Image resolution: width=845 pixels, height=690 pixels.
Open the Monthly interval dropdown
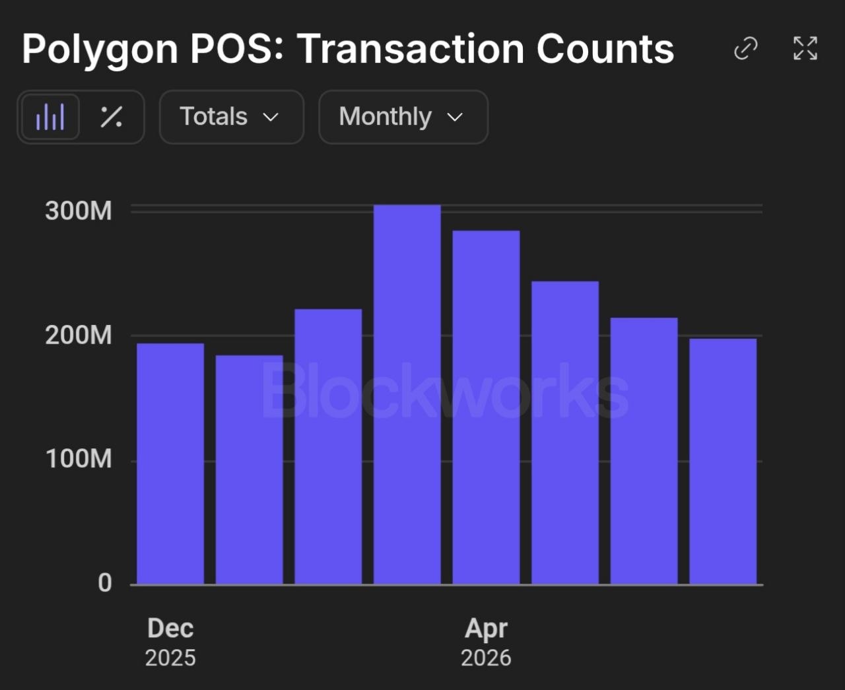tap(403, 117)
